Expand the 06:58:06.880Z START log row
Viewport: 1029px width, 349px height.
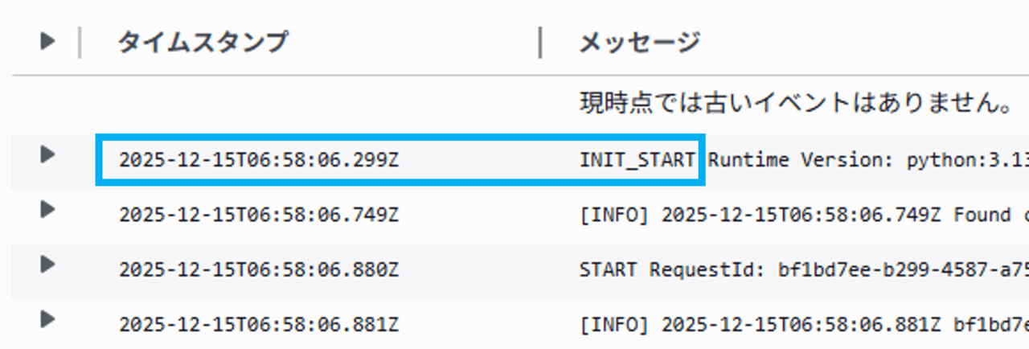[x=47, y=264]
